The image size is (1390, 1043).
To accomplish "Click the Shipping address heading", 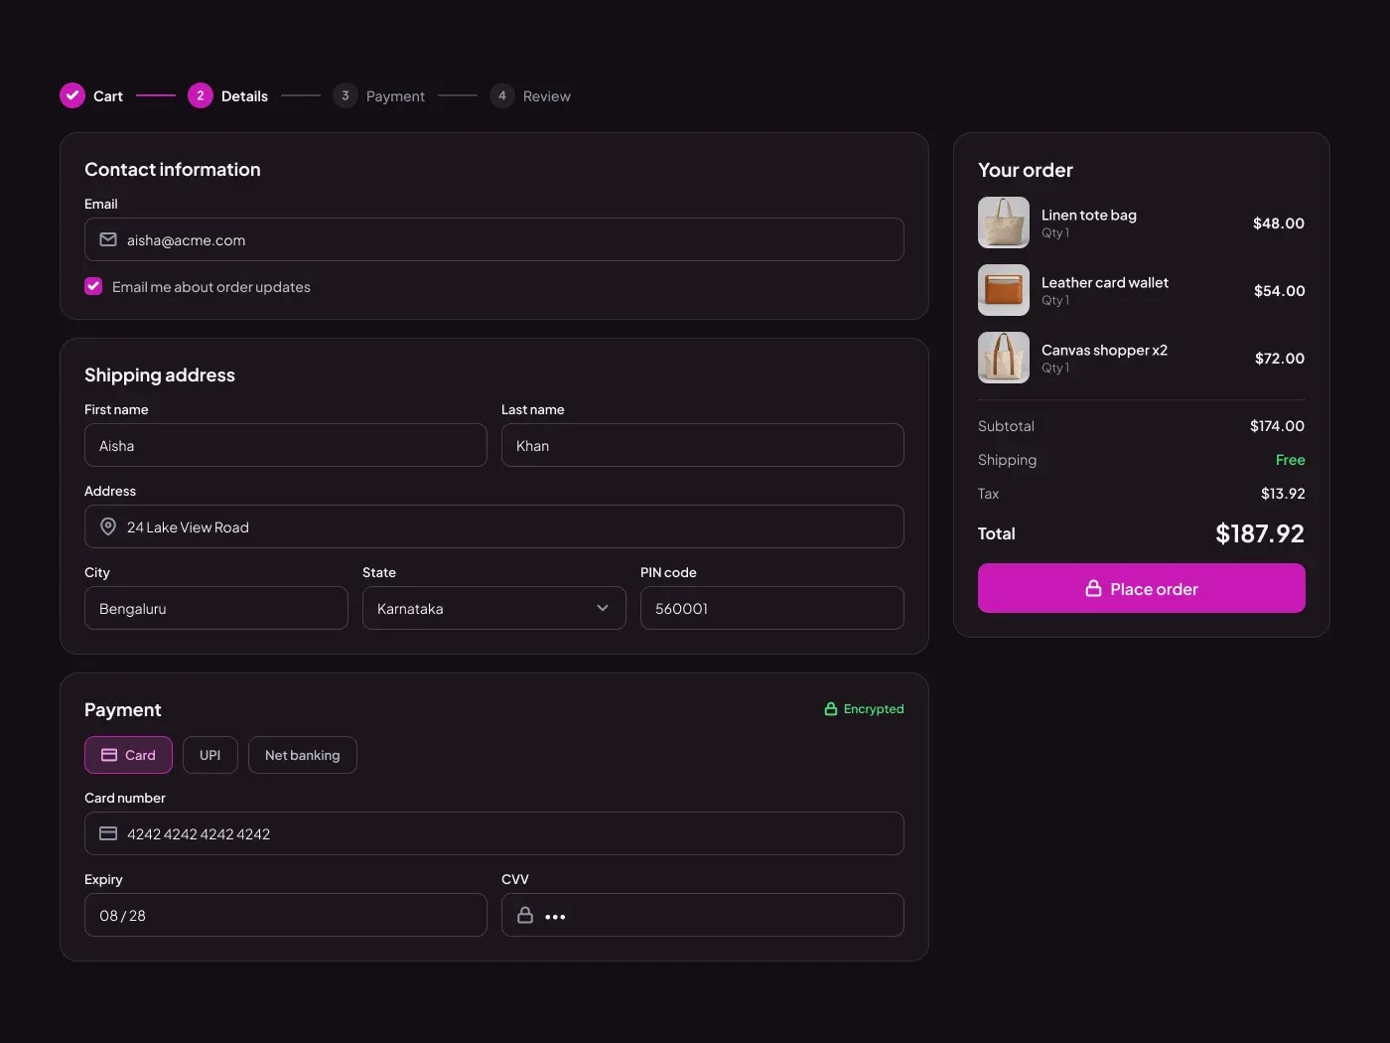I will coord(160,374).
